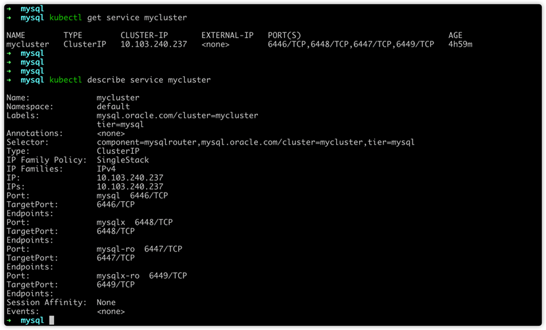The height and width of the screenshot is (330, 546).
Task: Click the 'mysqlx-ro  6449/TCP' port entry
Action: (x=141, y=275)
